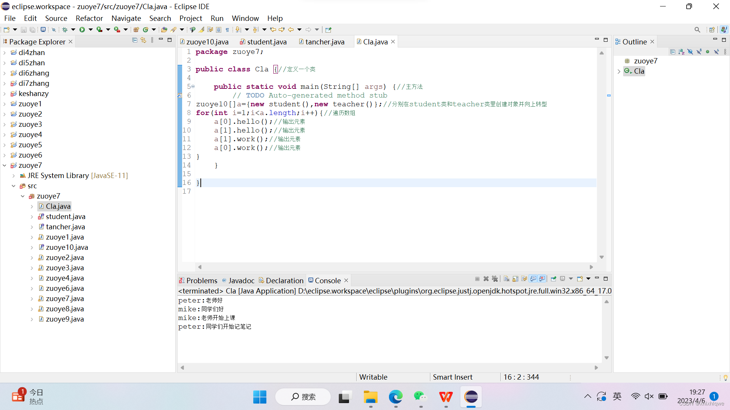Screen dimensions: 730x410
Task: Select zuoye10.java in Package Explorer
Action: click(67, 248)
